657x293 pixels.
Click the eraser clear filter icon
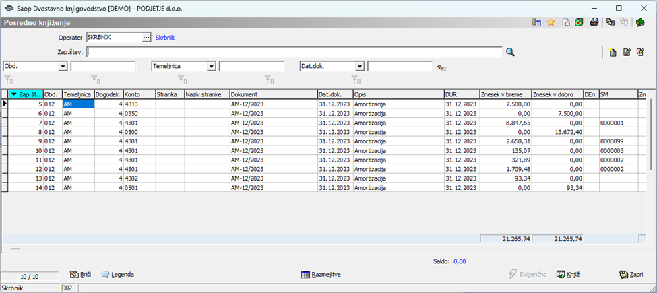coord(441,67)
